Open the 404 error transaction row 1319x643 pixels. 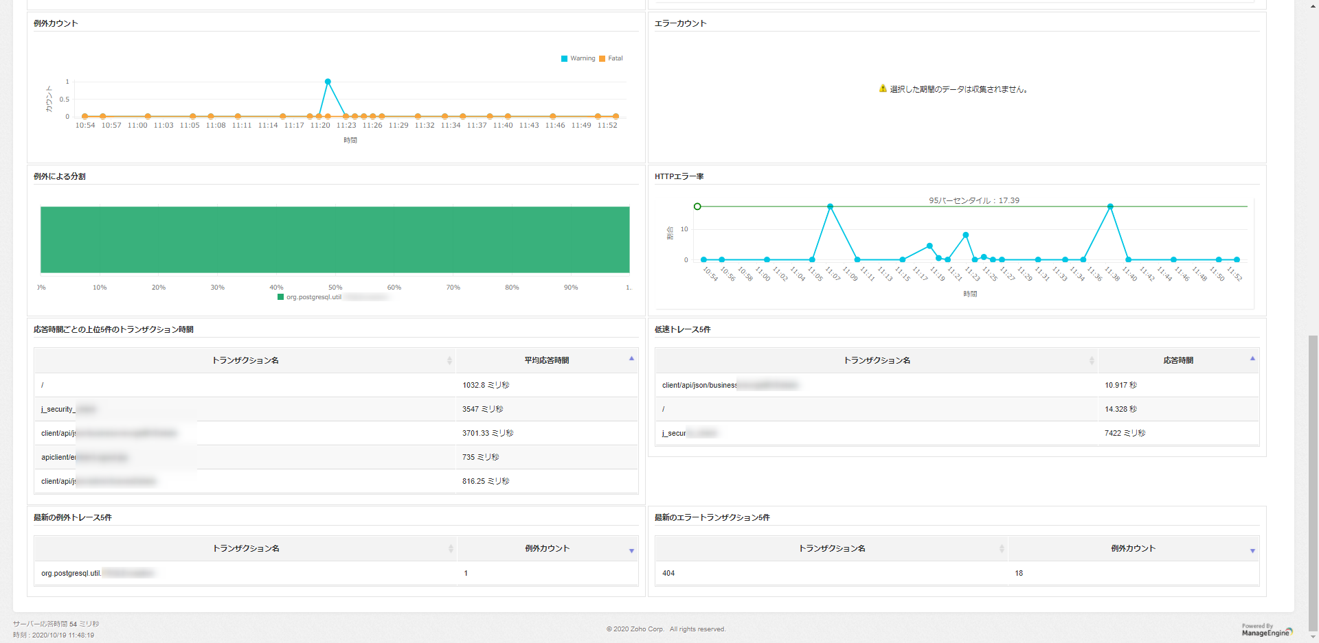[x=668, y=573]
